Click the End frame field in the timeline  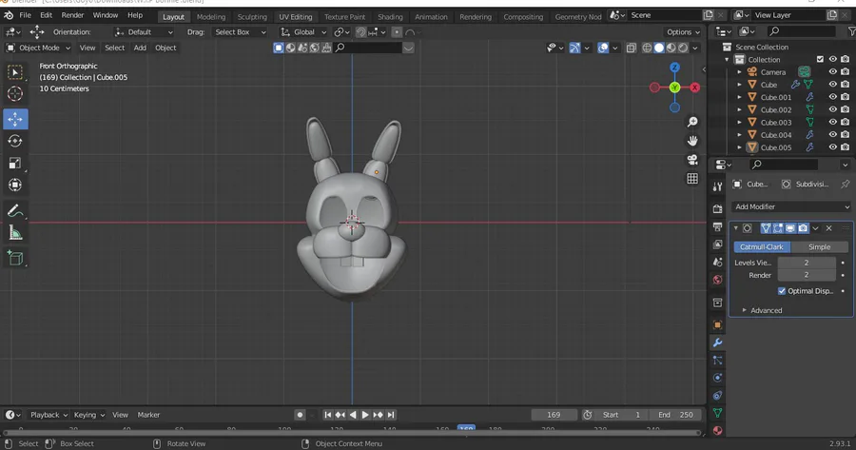click(x=675, y=415)
